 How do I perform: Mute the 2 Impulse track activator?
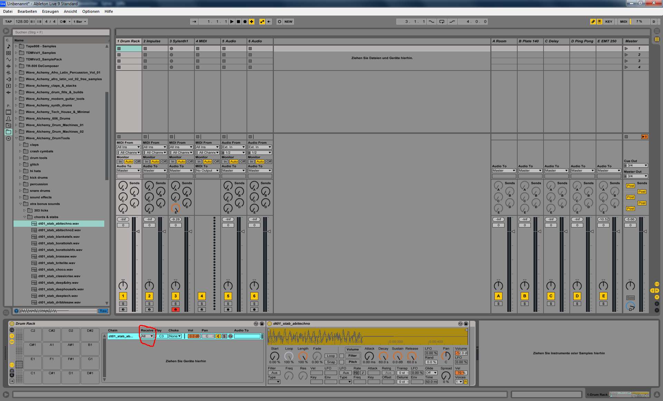click(149, 296)
